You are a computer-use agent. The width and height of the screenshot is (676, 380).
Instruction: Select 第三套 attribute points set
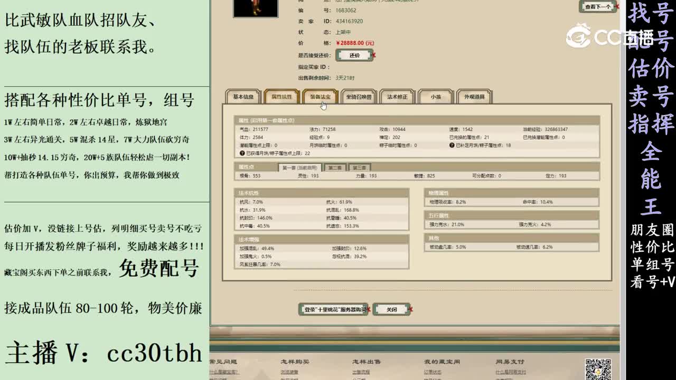coord(359,168)
